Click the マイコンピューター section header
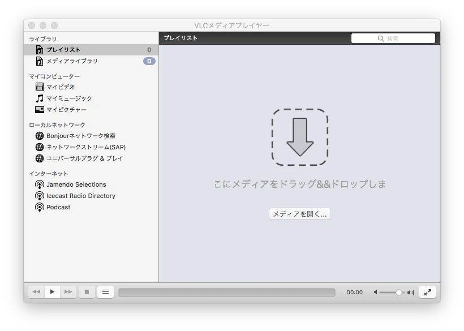Screen dimensions: 464x331 coord(54,76)
